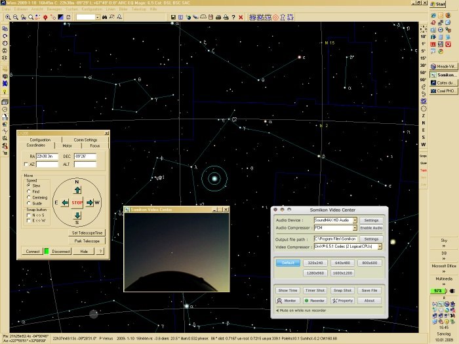Open the Teleskop menu
The width and height of the screenshot is (459, 344).
click(x=139, y=9)
